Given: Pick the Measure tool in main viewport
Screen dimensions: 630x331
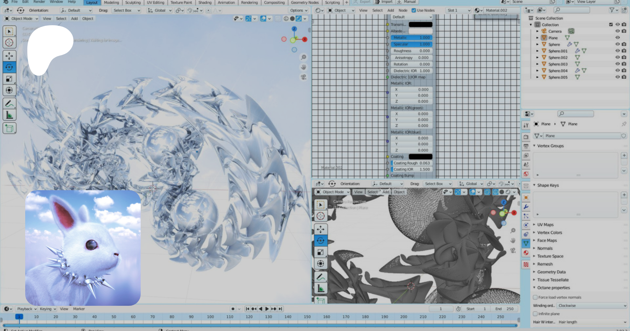Looking at the screenshot, I should [x=9, y=115].
